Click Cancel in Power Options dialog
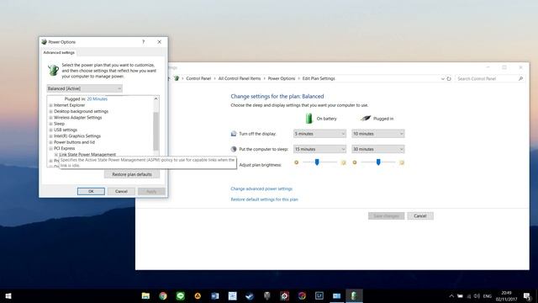This screenshot has height=303, width=538. tap(121, 191)
